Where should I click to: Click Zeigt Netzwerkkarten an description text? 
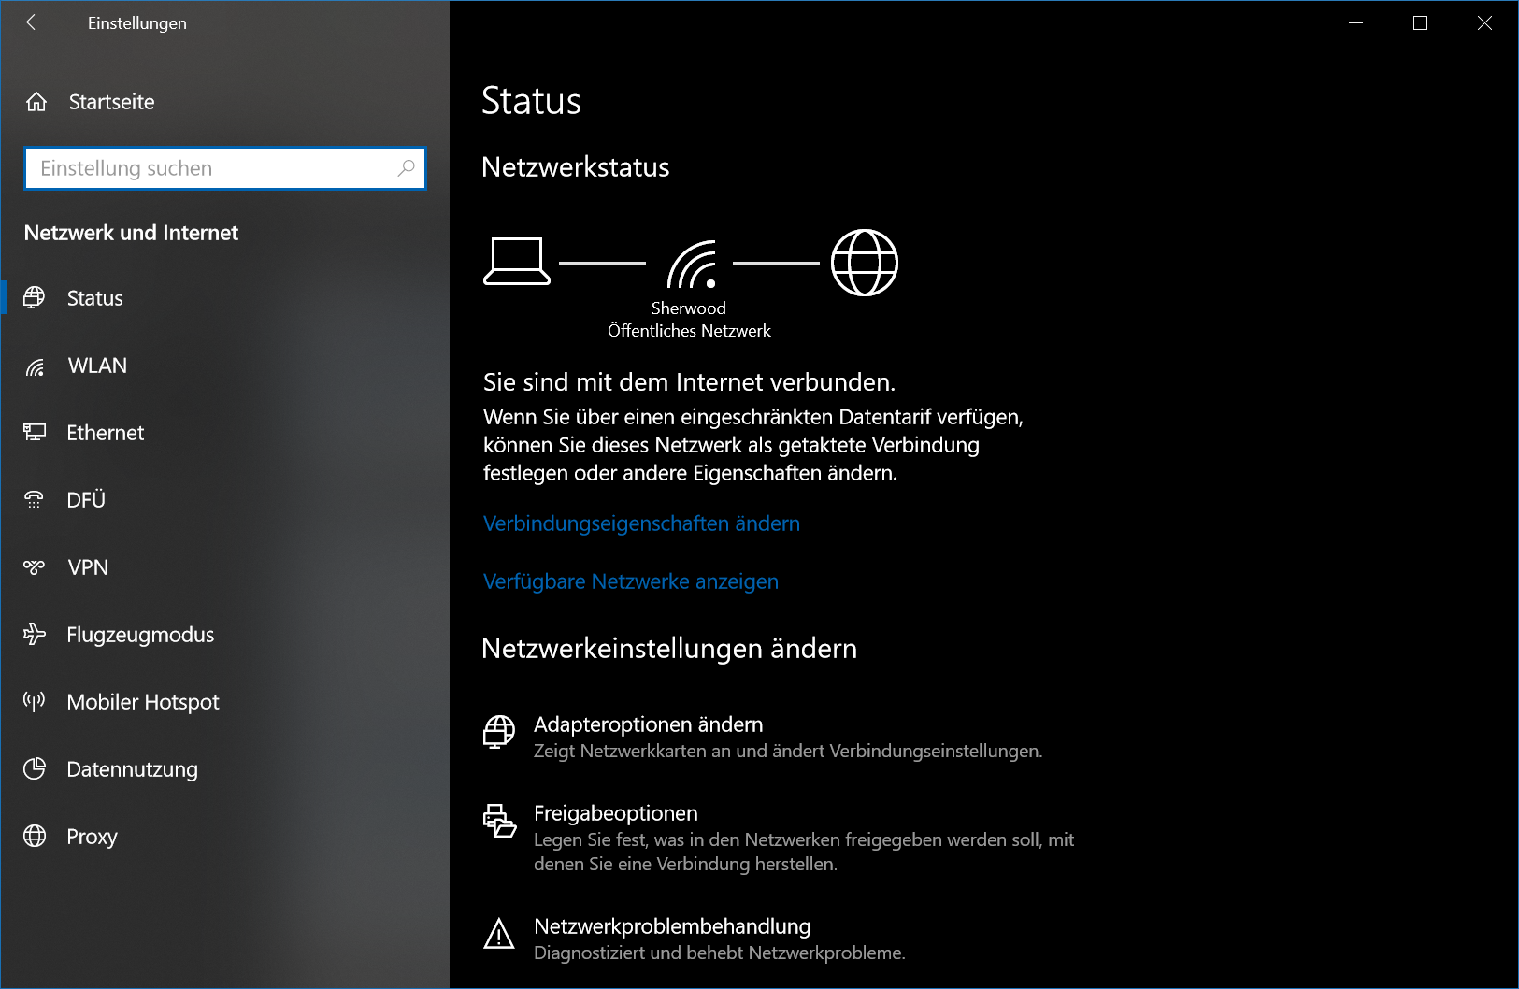[788, 752]
